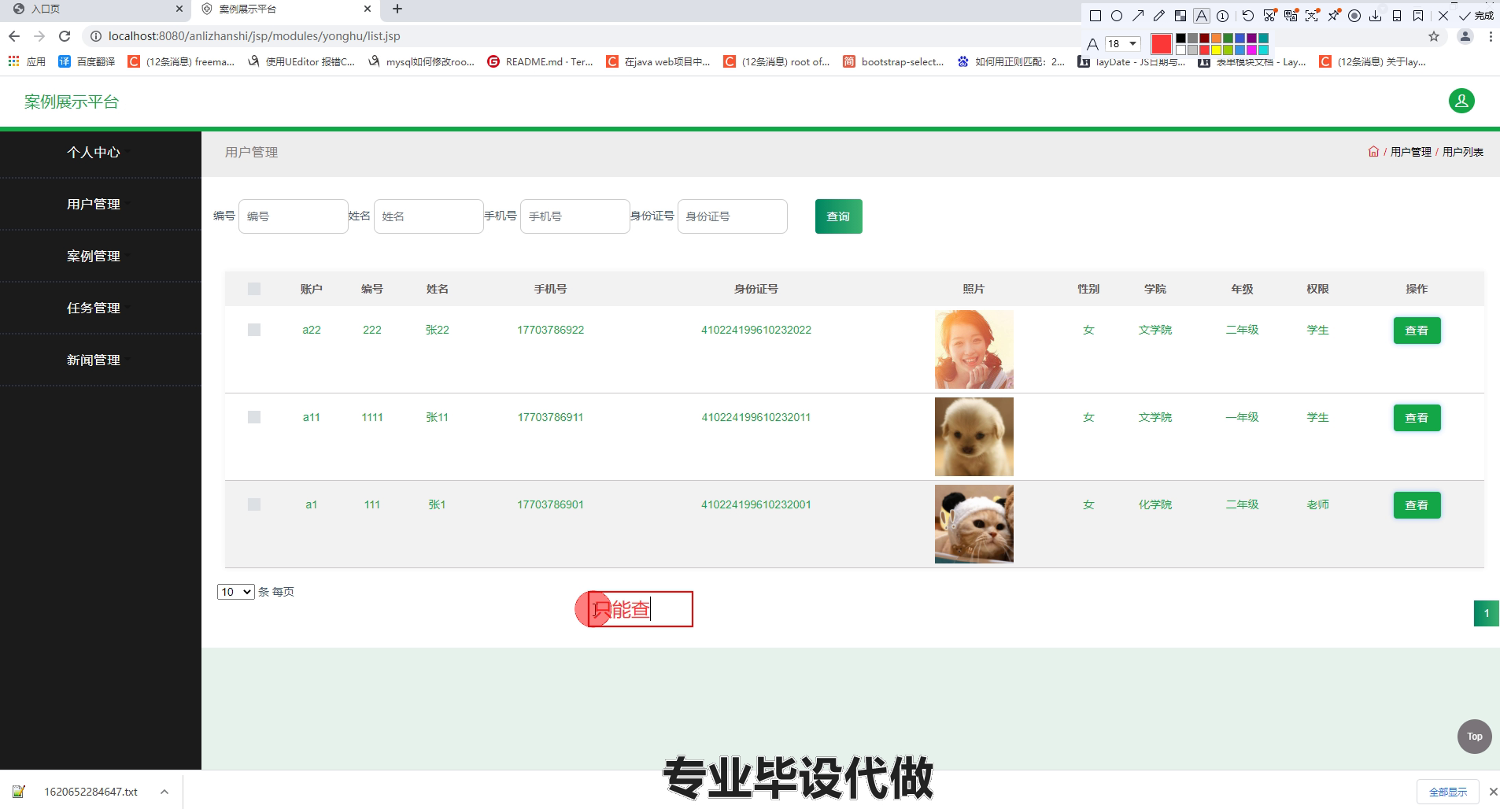
Task: Pick the purple color swatch
Action: click(1251, 38)
